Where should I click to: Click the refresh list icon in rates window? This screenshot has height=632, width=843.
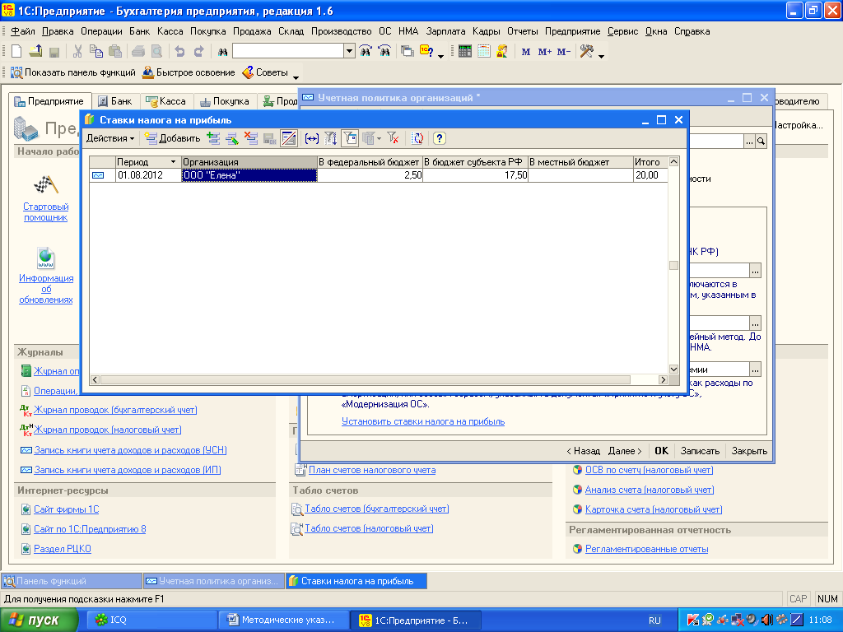(x=417, y=138)
